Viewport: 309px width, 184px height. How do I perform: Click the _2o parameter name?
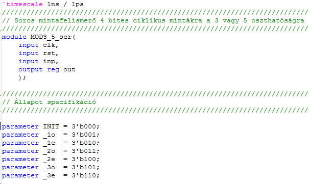[x=49, y=151]
